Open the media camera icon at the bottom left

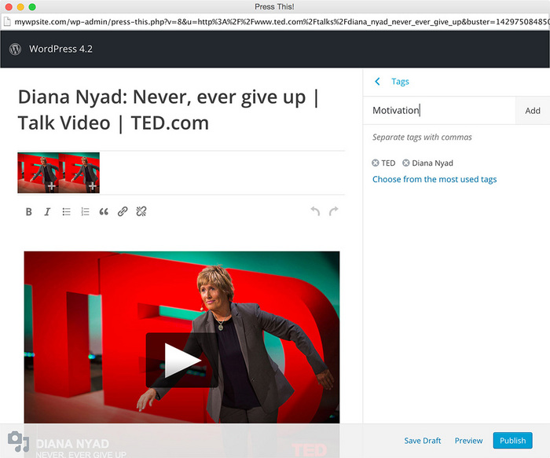click(18, 442)
